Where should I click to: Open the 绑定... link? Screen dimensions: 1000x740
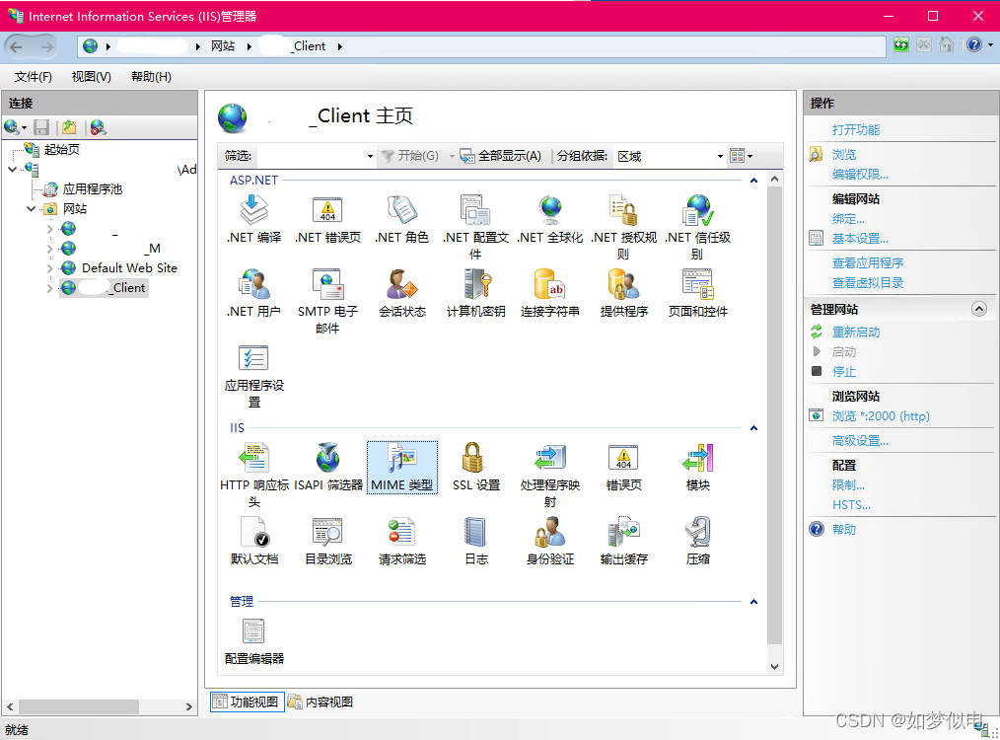[848, 219]
